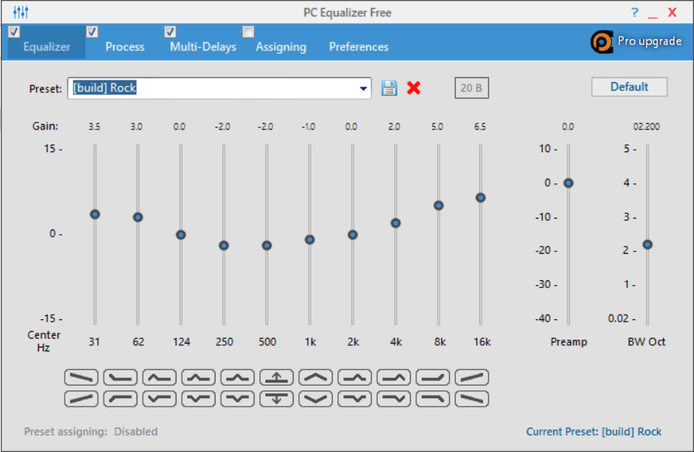Click the Pro upgrade link

(x=650, y=41)
